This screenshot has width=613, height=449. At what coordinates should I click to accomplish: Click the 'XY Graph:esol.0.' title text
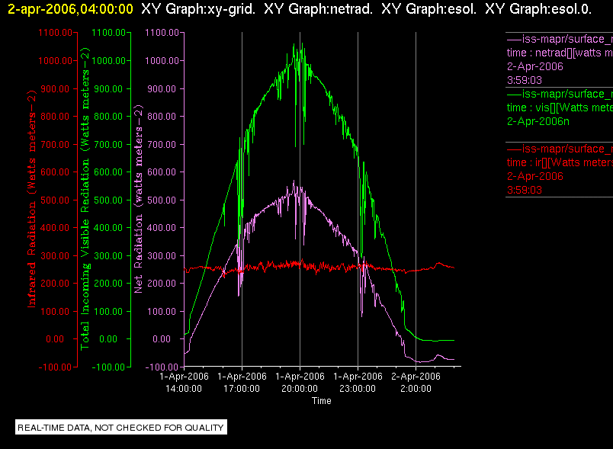coord(538,8)
